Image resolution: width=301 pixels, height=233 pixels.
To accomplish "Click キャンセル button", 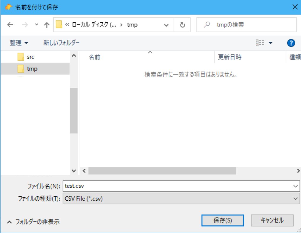I will tap(272, 220).
